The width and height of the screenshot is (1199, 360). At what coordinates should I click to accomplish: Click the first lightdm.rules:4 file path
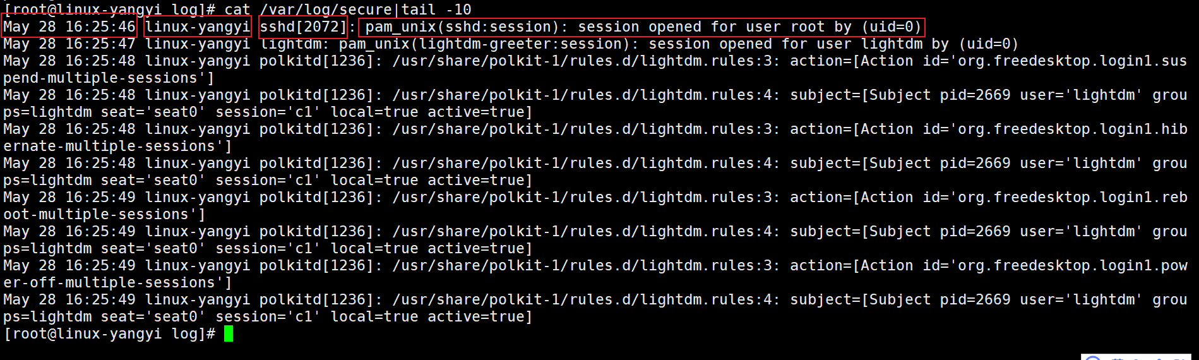pos(585,95)
